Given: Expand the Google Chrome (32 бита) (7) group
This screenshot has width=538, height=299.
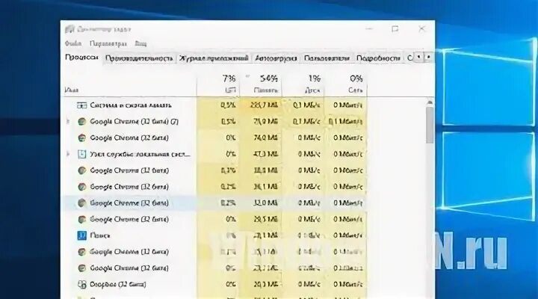Looking at the screenshot, I should 68,122.
